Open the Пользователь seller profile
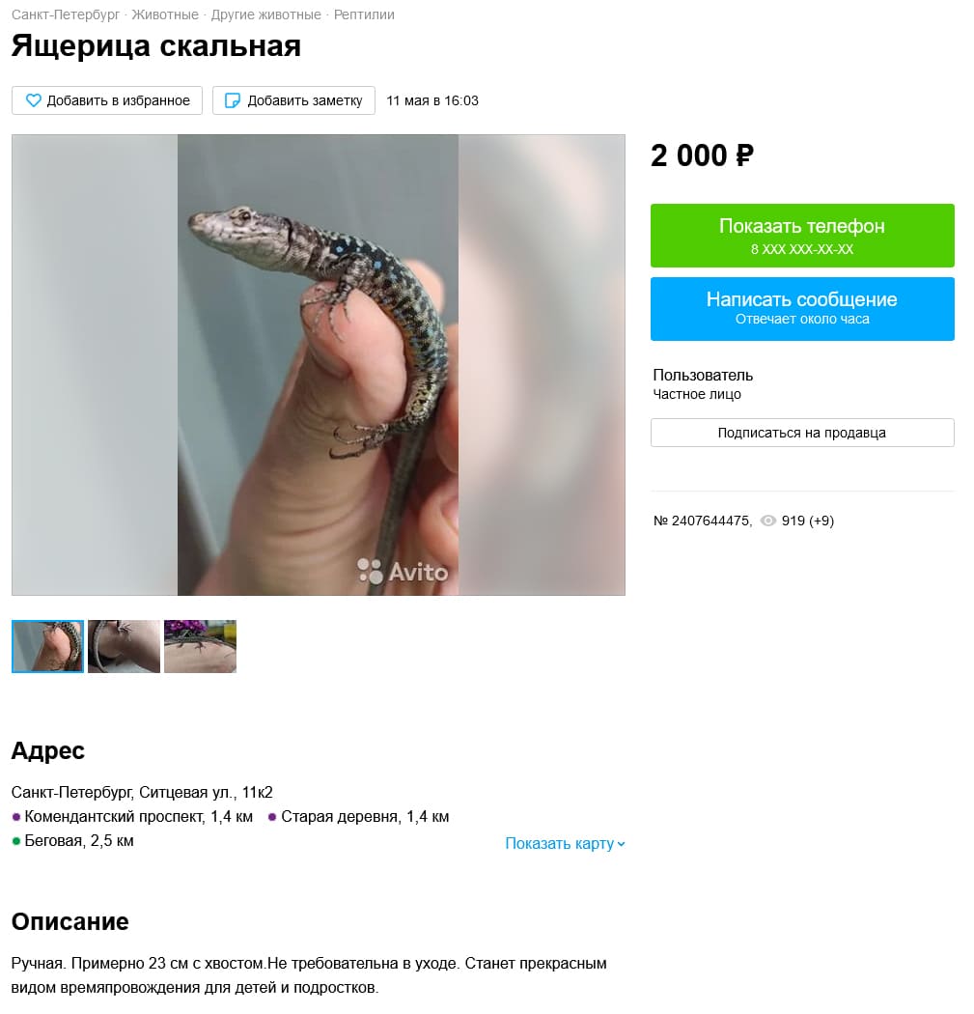Screen dimensions: 974x1014 (703, 375)
